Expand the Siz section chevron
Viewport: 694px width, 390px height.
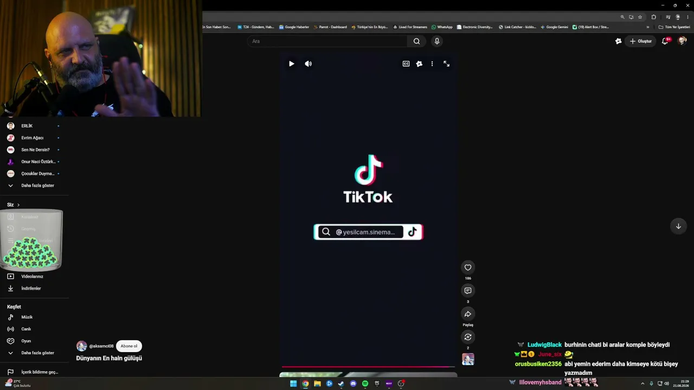(18, 205)
